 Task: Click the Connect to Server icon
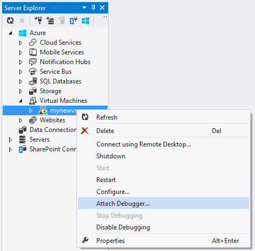tap(50, 20)
